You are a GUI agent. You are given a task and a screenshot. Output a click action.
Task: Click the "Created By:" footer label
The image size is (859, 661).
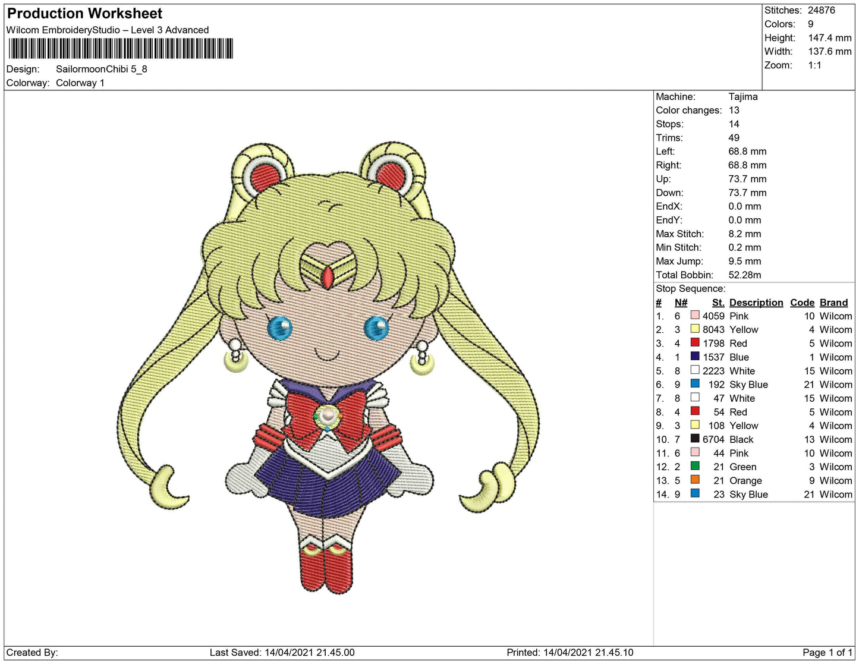click(32, 652)
